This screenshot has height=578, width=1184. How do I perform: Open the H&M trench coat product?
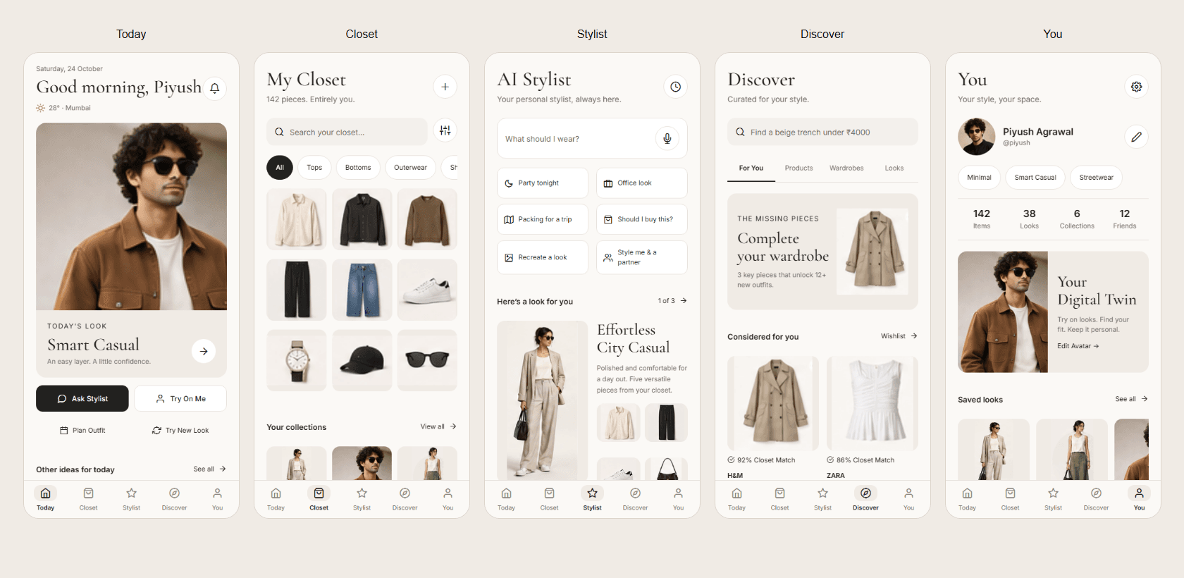[773, 418]
